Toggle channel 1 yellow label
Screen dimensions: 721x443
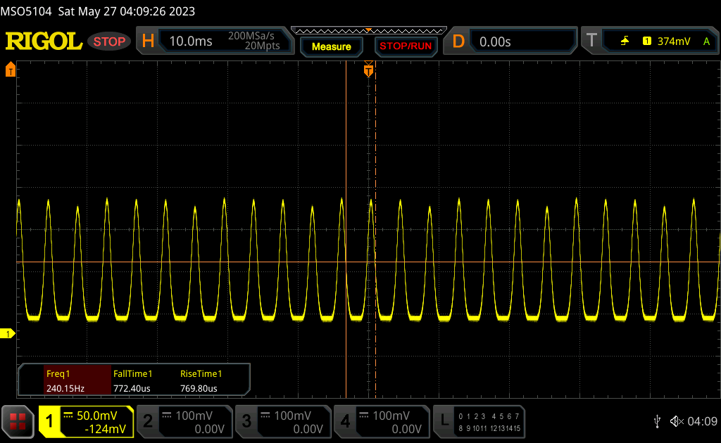point(49,421)
